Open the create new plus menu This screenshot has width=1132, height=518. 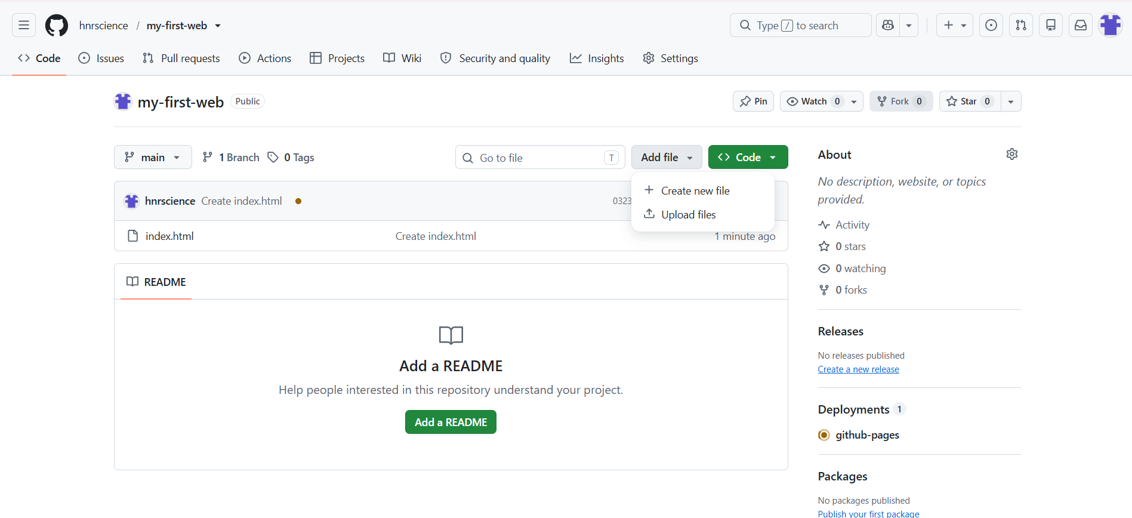[x=955, y=25]
